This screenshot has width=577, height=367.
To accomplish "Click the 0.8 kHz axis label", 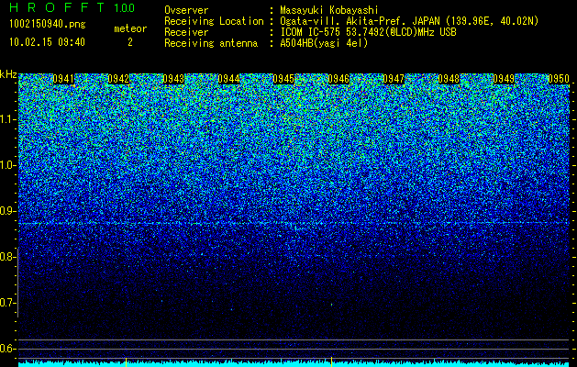I will pyautogui.click(x=7, y=257).
